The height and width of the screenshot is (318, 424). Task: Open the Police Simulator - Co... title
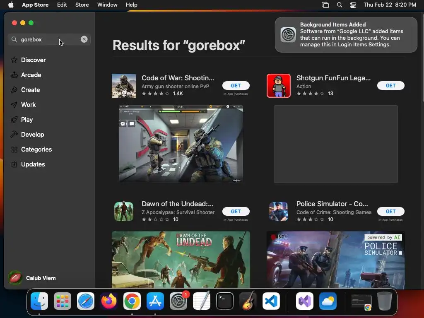coord(332,204)
